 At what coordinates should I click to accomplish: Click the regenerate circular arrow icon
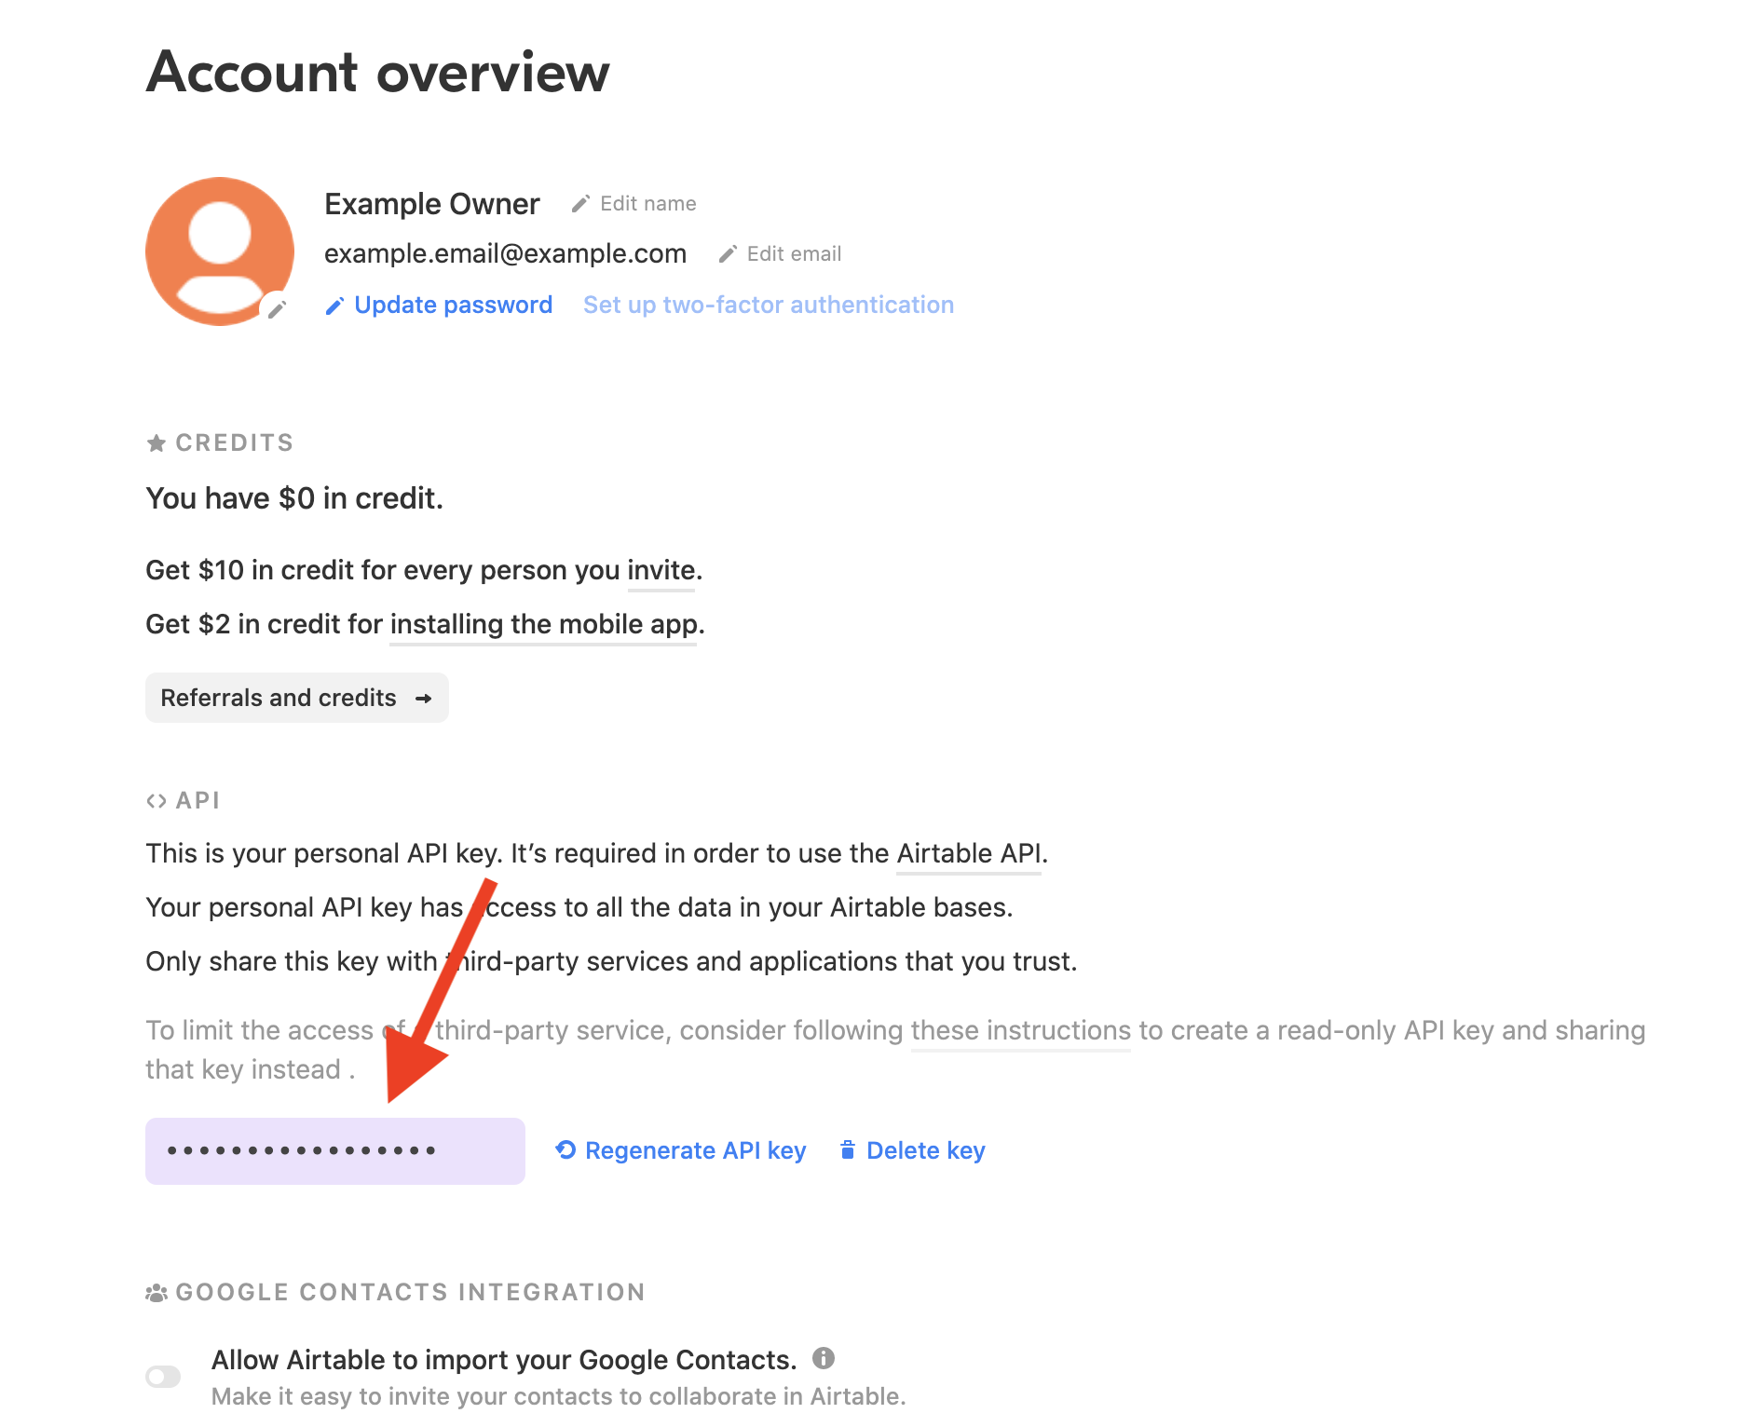pos(565,1150)
